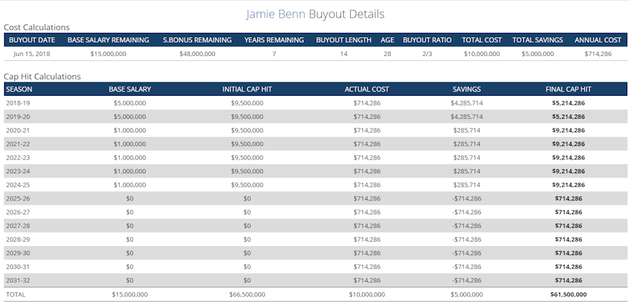
Task: Select the Cap Hit Calculations heading
Action: click(x=42, y=76)
